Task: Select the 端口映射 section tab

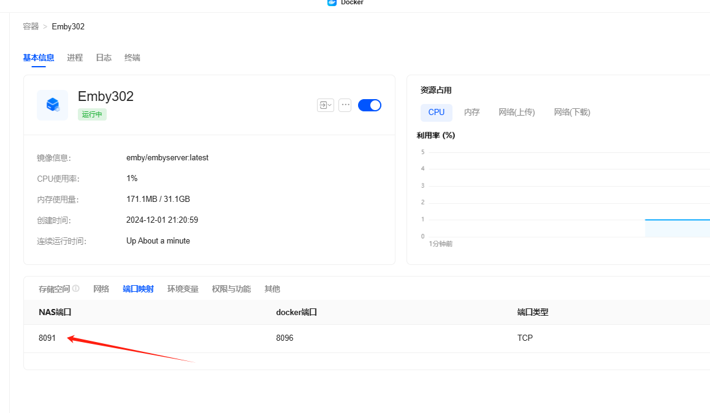Action: coord(138,289)
